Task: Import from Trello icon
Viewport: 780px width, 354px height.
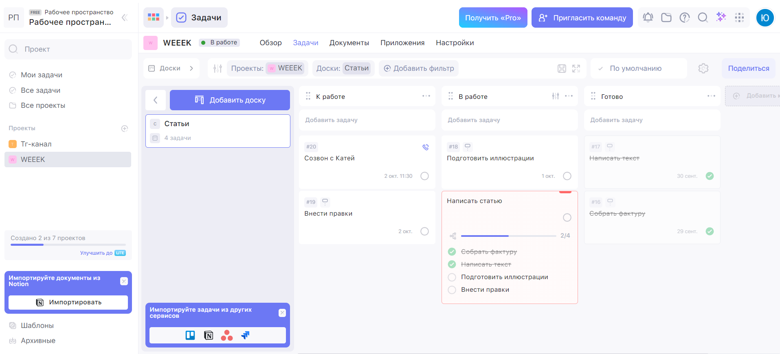Action: [x=190, y=335]
